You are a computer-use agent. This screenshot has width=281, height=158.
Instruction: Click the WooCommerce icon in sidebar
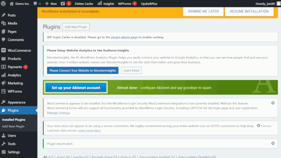pos(4,50)
